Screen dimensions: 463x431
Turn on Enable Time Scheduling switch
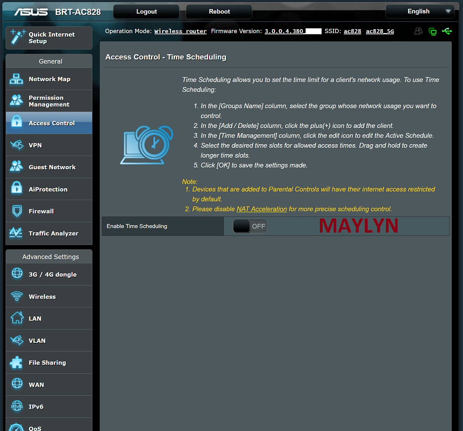click(x=250, y=226)
